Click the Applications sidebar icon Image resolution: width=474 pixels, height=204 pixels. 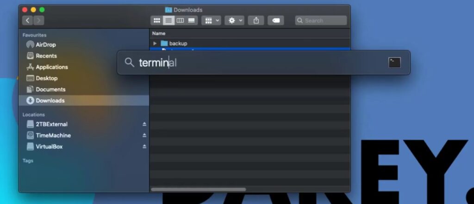30,67
